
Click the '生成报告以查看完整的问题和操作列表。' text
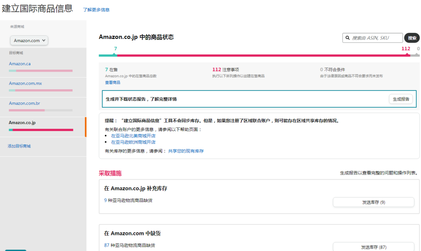(379, 173)
